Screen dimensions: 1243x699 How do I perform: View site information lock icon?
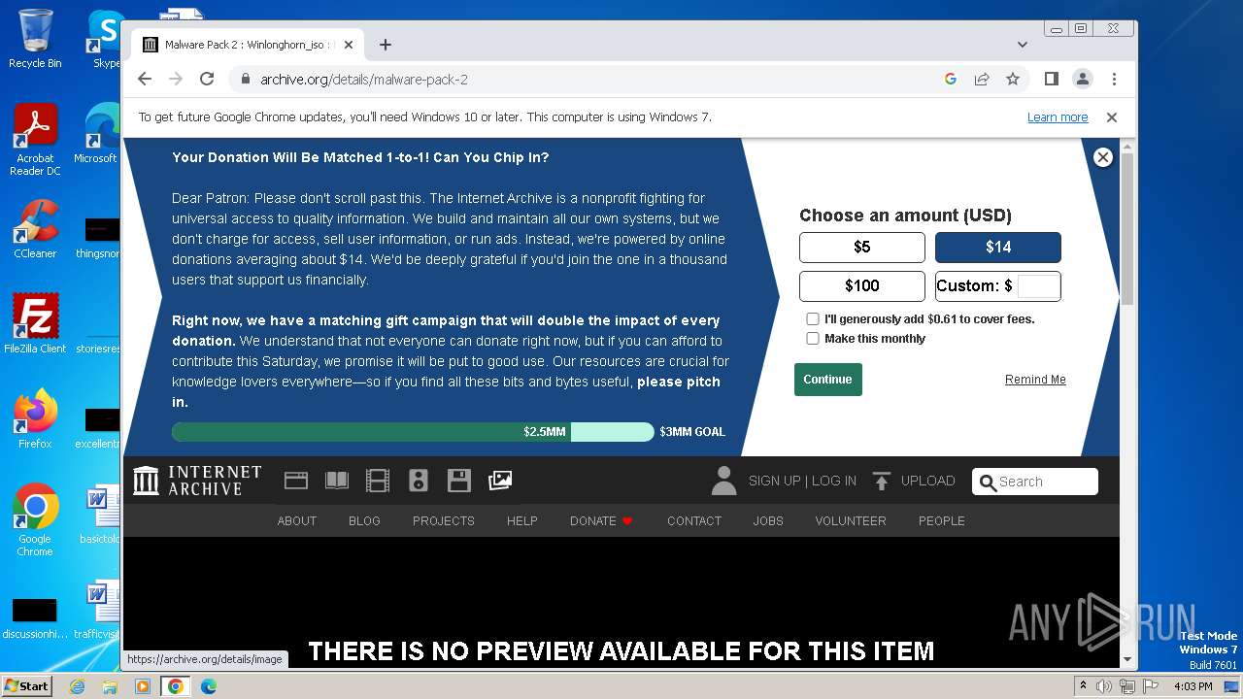(245, 80)
